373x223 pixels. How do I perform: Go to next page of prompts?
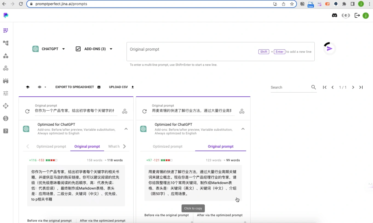(353, 87)
